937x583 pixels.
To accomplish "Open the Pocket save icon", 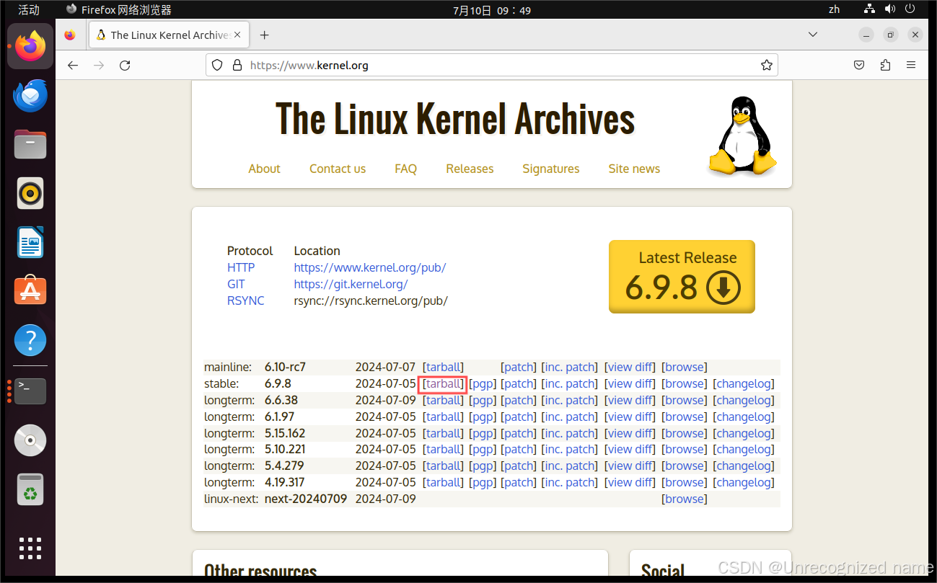I will (x=859, y=65).
